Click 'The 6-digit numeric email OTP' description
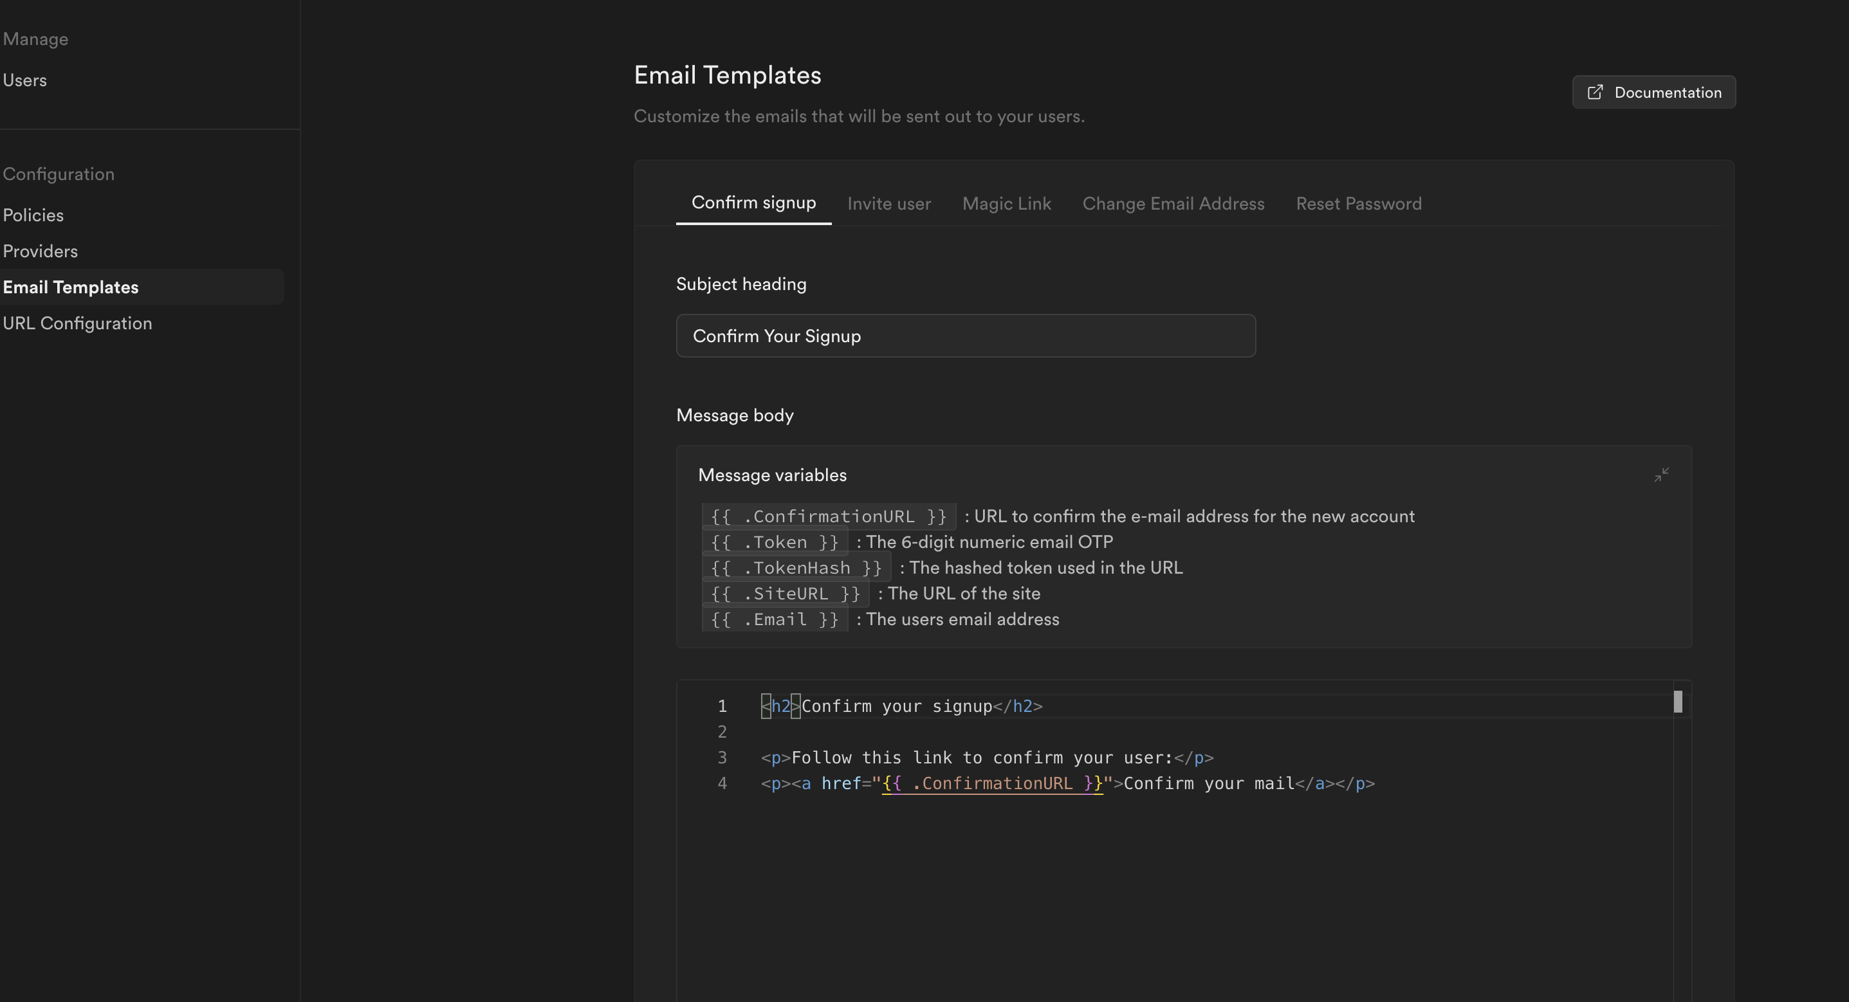Image resolution: width=1849 pixels, height=1002 pixels. pos(989,542)
